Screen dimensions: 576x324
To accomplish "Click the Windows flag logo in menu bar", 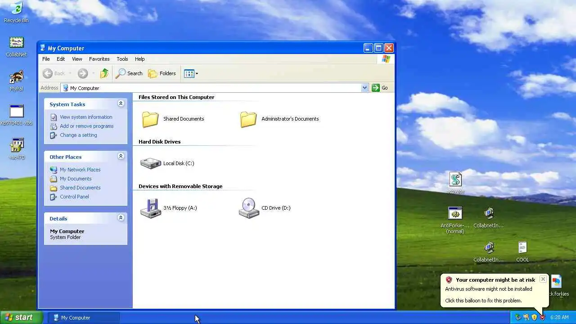I will [386, 59].
